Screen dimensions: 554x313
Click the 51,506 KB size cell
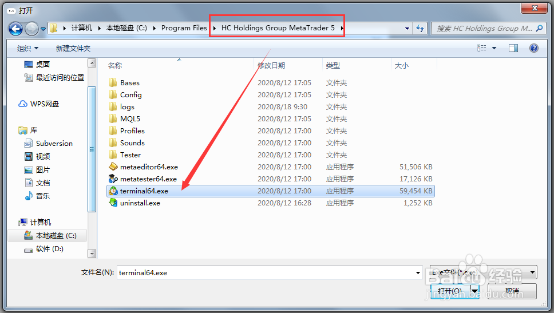coord(416,167)
